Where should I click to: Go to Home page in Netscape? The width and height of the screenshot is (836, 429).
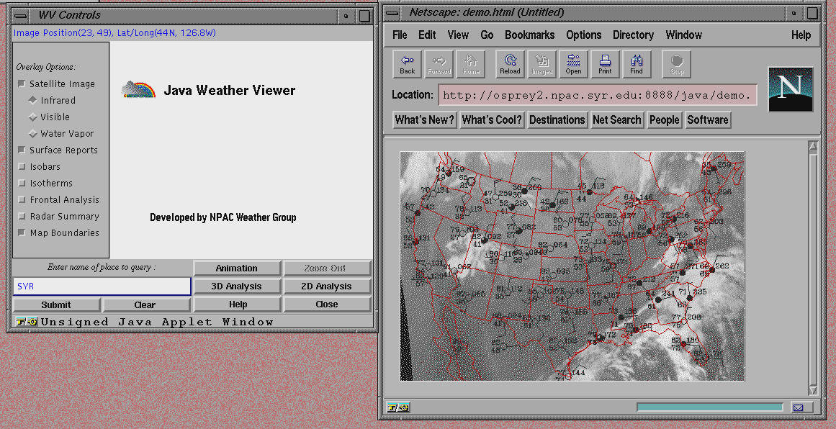coord(471,65)
